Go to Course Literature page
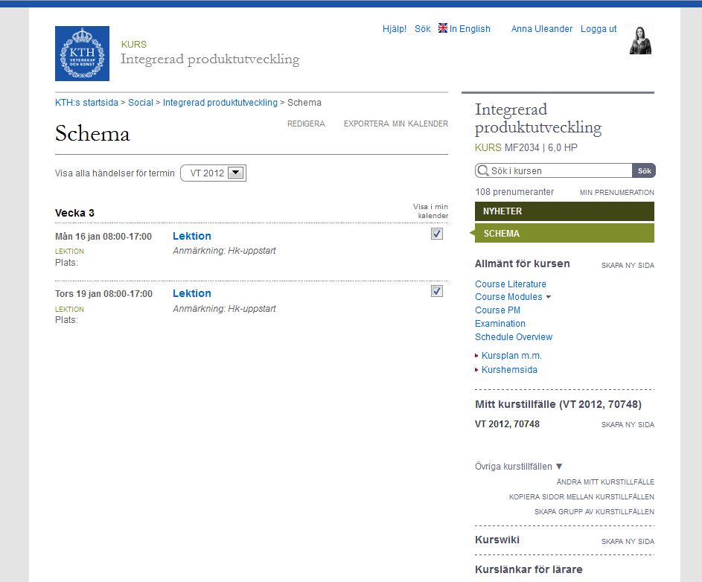This screenshot has width=702, height=582. pyautogui.click(x=510, y=284)
